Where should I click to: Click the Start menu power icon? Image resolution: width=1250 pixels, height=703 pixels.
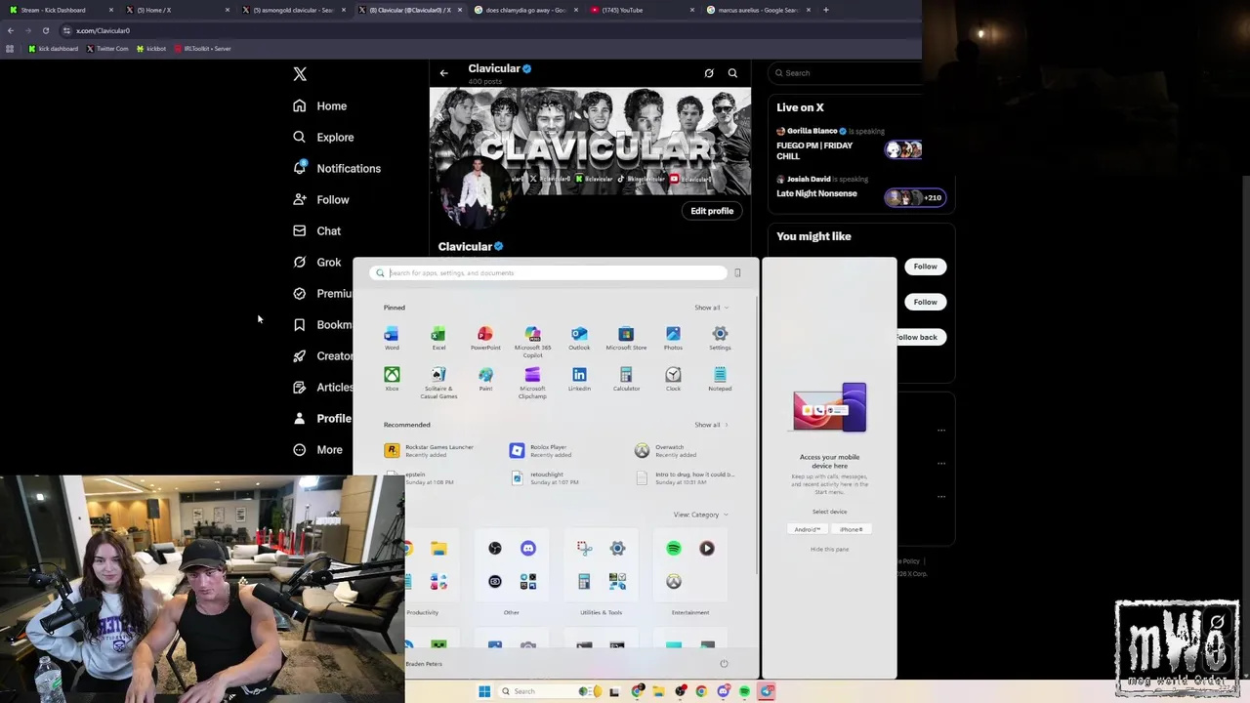click(724, 664)
